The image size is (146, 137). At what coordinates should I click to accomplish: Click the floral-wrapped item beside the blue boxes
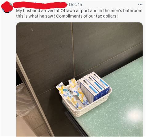[79, 92]
